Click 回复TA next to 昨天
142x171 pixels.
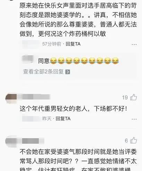pyautogui.click(x=63, y=118)
